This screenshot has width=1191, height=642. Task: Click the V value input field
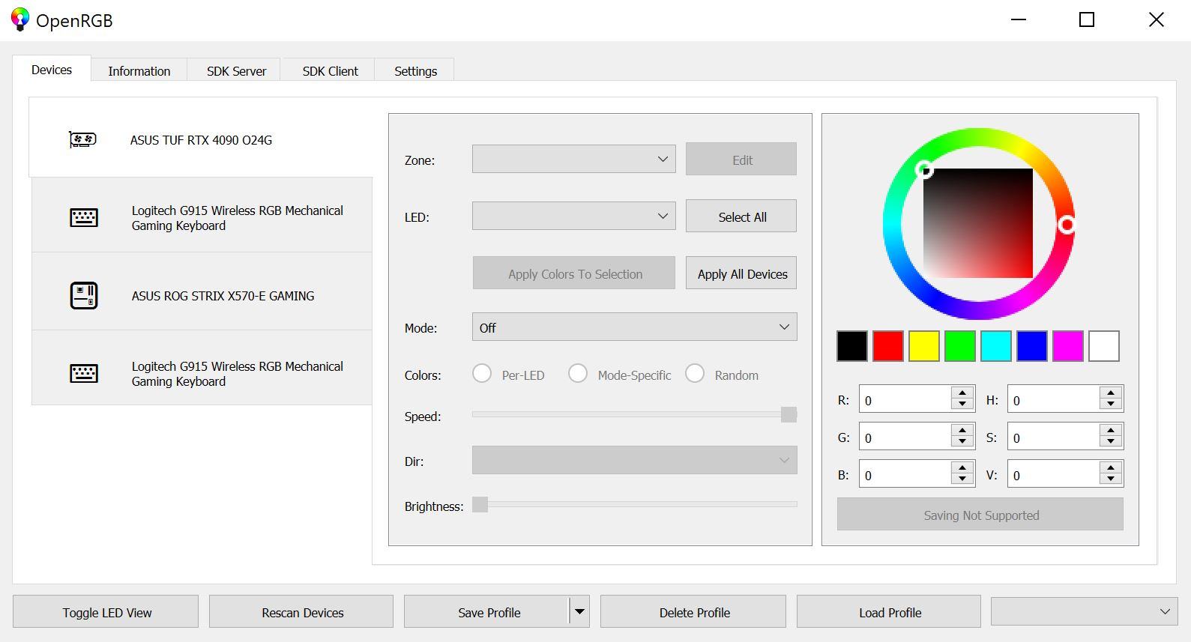tap(1054, 473)
